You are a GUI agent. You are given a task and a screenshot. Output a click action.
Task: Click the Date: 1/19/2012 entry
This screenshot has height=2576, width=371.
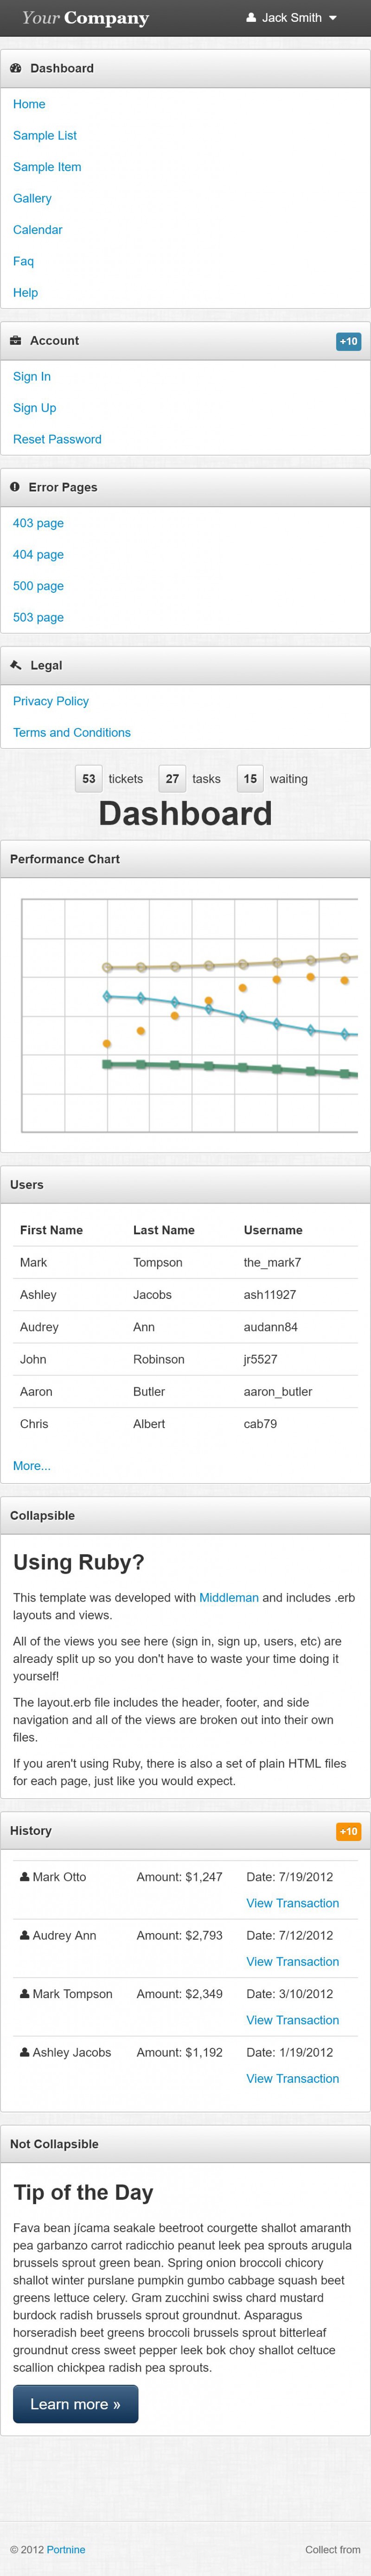pos(289,2052)
